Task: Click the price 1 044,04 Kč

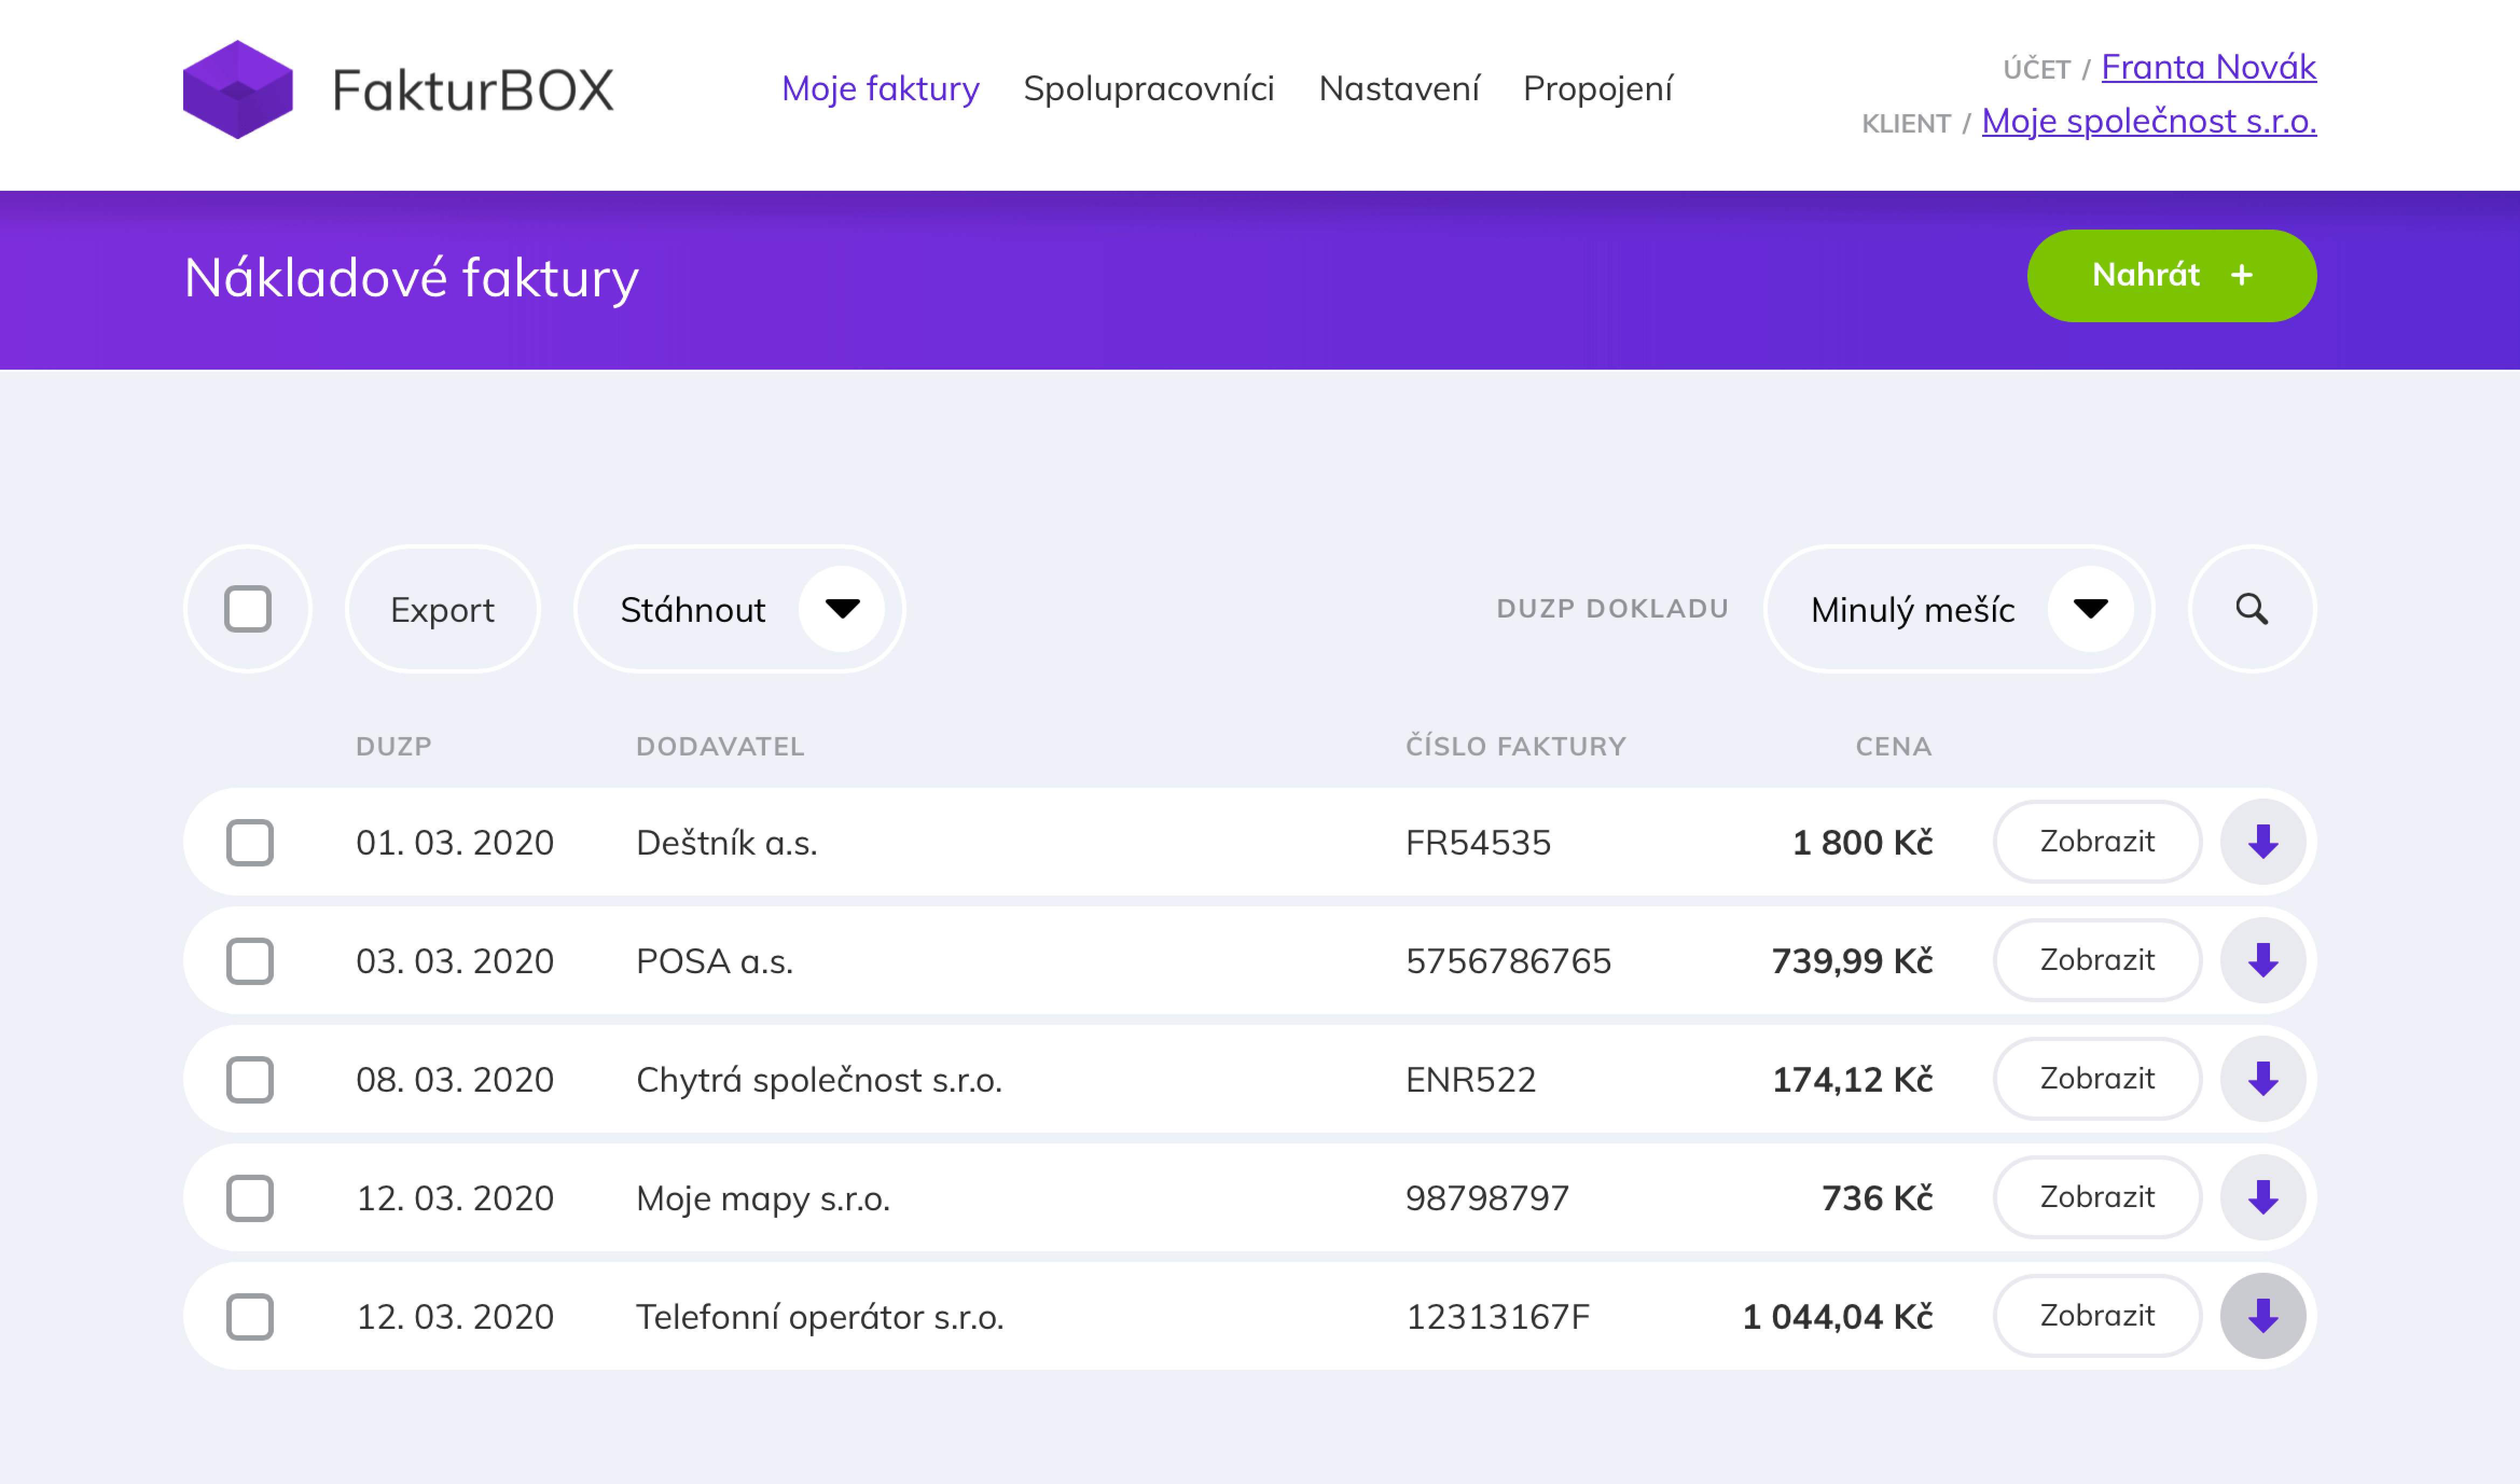Action: coord(1837,1317)
